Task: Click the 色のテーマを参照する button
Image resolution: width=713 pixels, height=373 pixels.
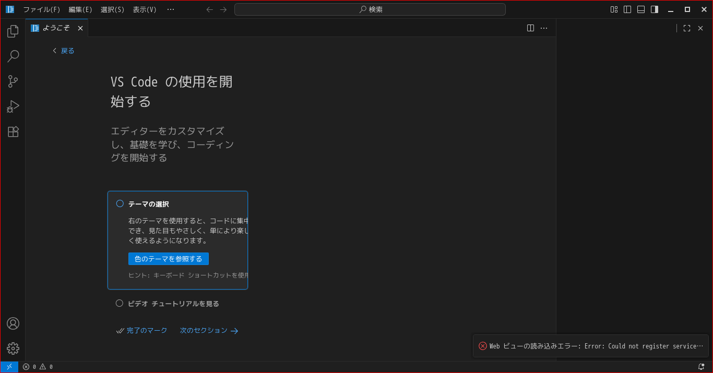Action: [x=169, y=259]
